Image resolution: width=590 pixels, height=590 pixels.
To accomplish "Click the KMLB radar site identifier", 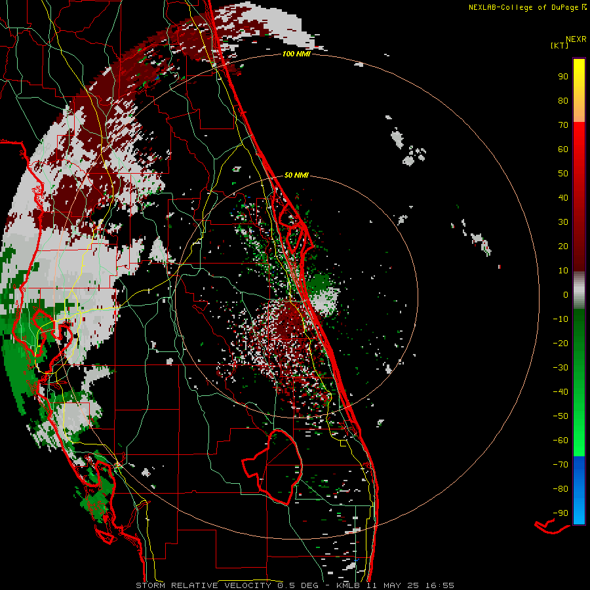I will [349, 585].
